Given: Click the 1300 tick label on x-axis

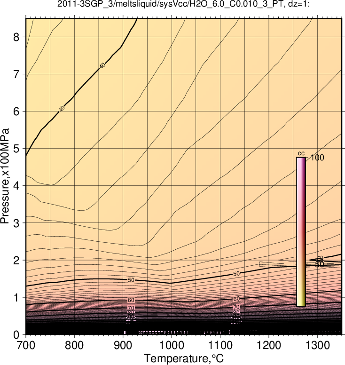Looking at the screenshot, I should 317,345.
